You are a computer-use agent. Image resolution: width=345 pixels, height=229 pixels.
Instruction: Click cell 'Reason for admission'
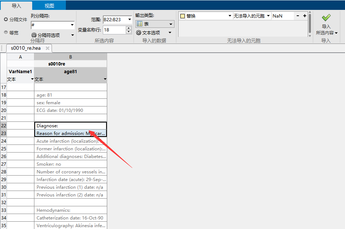tap(70, 133)
